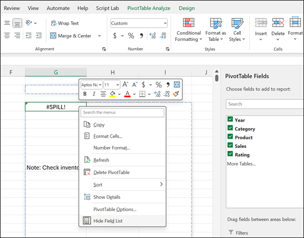Image resolution: width=304 pixels, height=238 pixels.
Task: Click the Cell Styles icon
Action: (237, 23)
